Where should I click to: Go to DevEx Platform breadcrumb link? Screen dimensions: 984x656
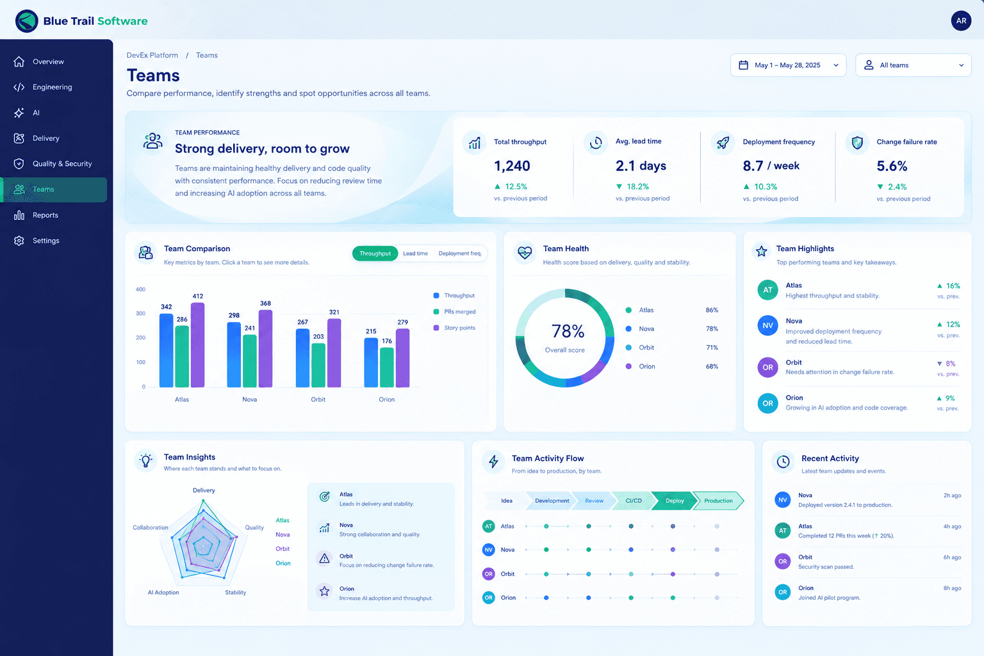tap(152, 55)
